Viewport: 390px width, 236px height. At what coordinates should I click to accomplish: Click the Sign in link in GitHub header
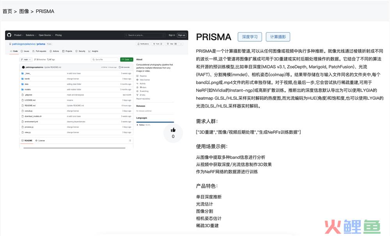(x=172, y=35)
